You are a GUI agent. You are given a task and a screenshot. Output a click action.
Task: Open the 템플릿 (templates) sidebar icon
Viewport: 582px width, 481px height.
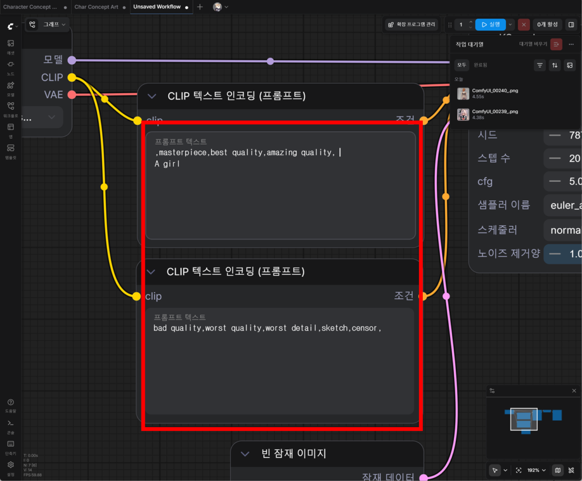tap(11, 151)
